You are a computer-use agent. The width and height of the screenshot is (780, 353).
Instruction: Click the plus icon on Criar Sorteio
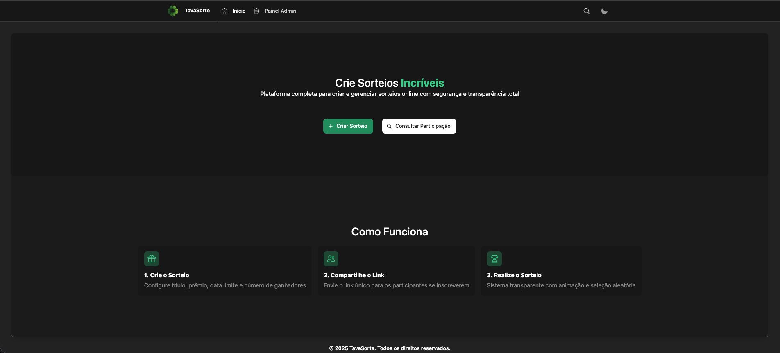pos(331,126)
